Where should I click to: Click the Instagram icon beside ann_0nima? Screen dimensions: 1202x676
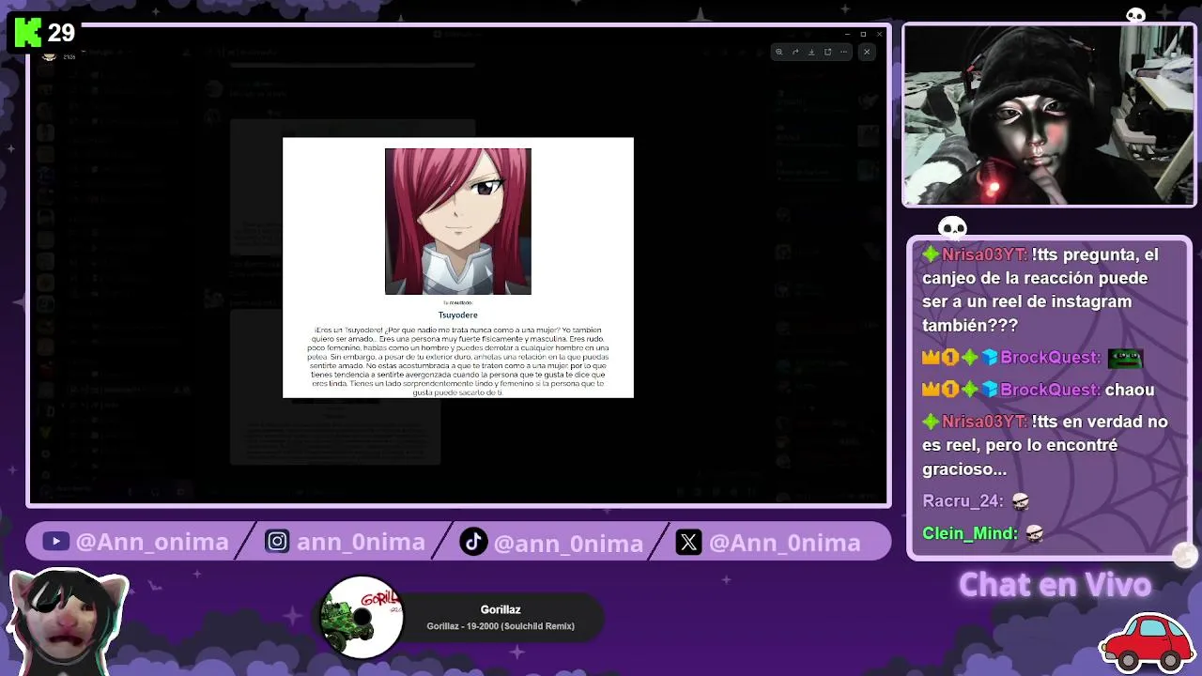point(277,542)
